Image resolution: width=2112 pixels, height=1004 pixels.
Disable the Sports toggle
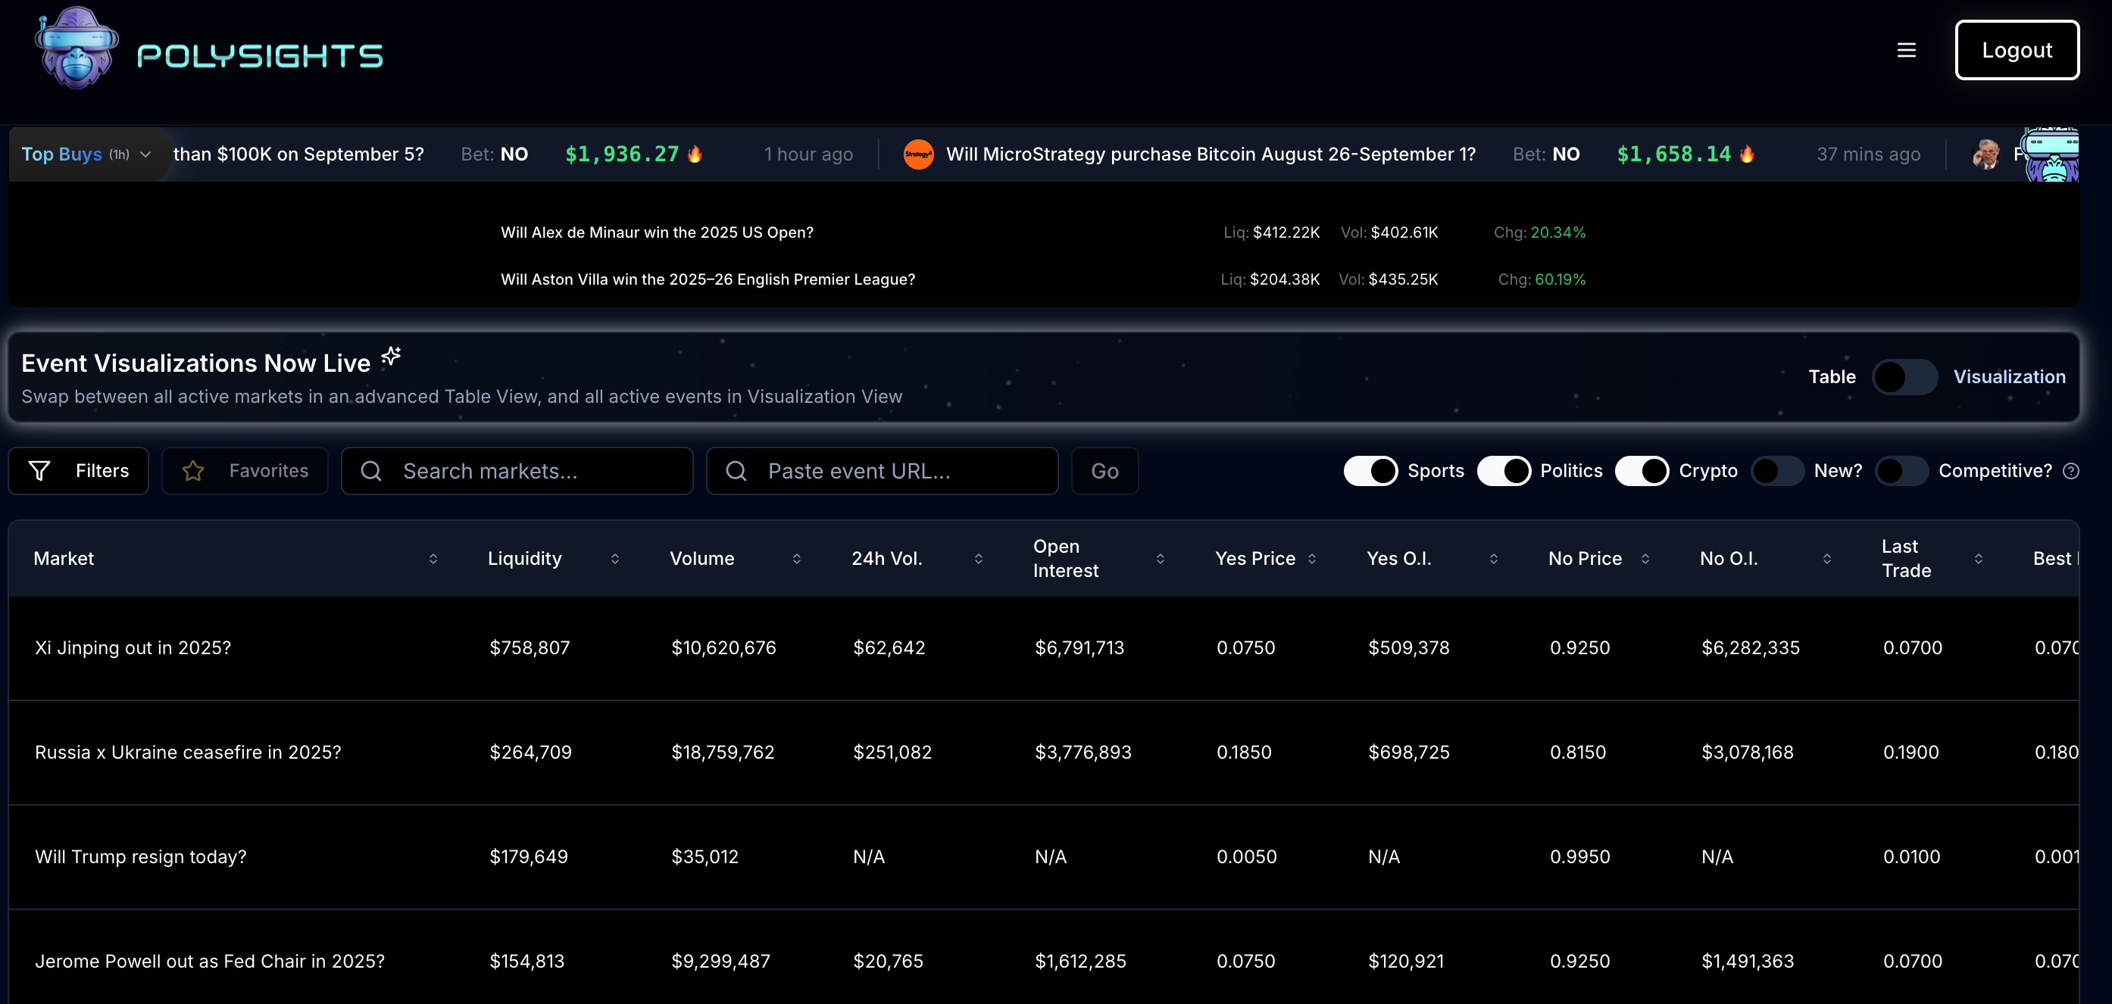pyautogui.click(x=1370, y=470)
